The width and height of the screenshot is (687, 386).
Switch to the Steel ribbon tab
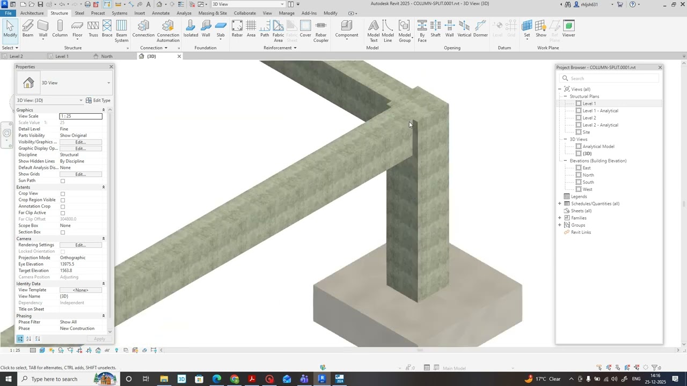click(79, 13)
